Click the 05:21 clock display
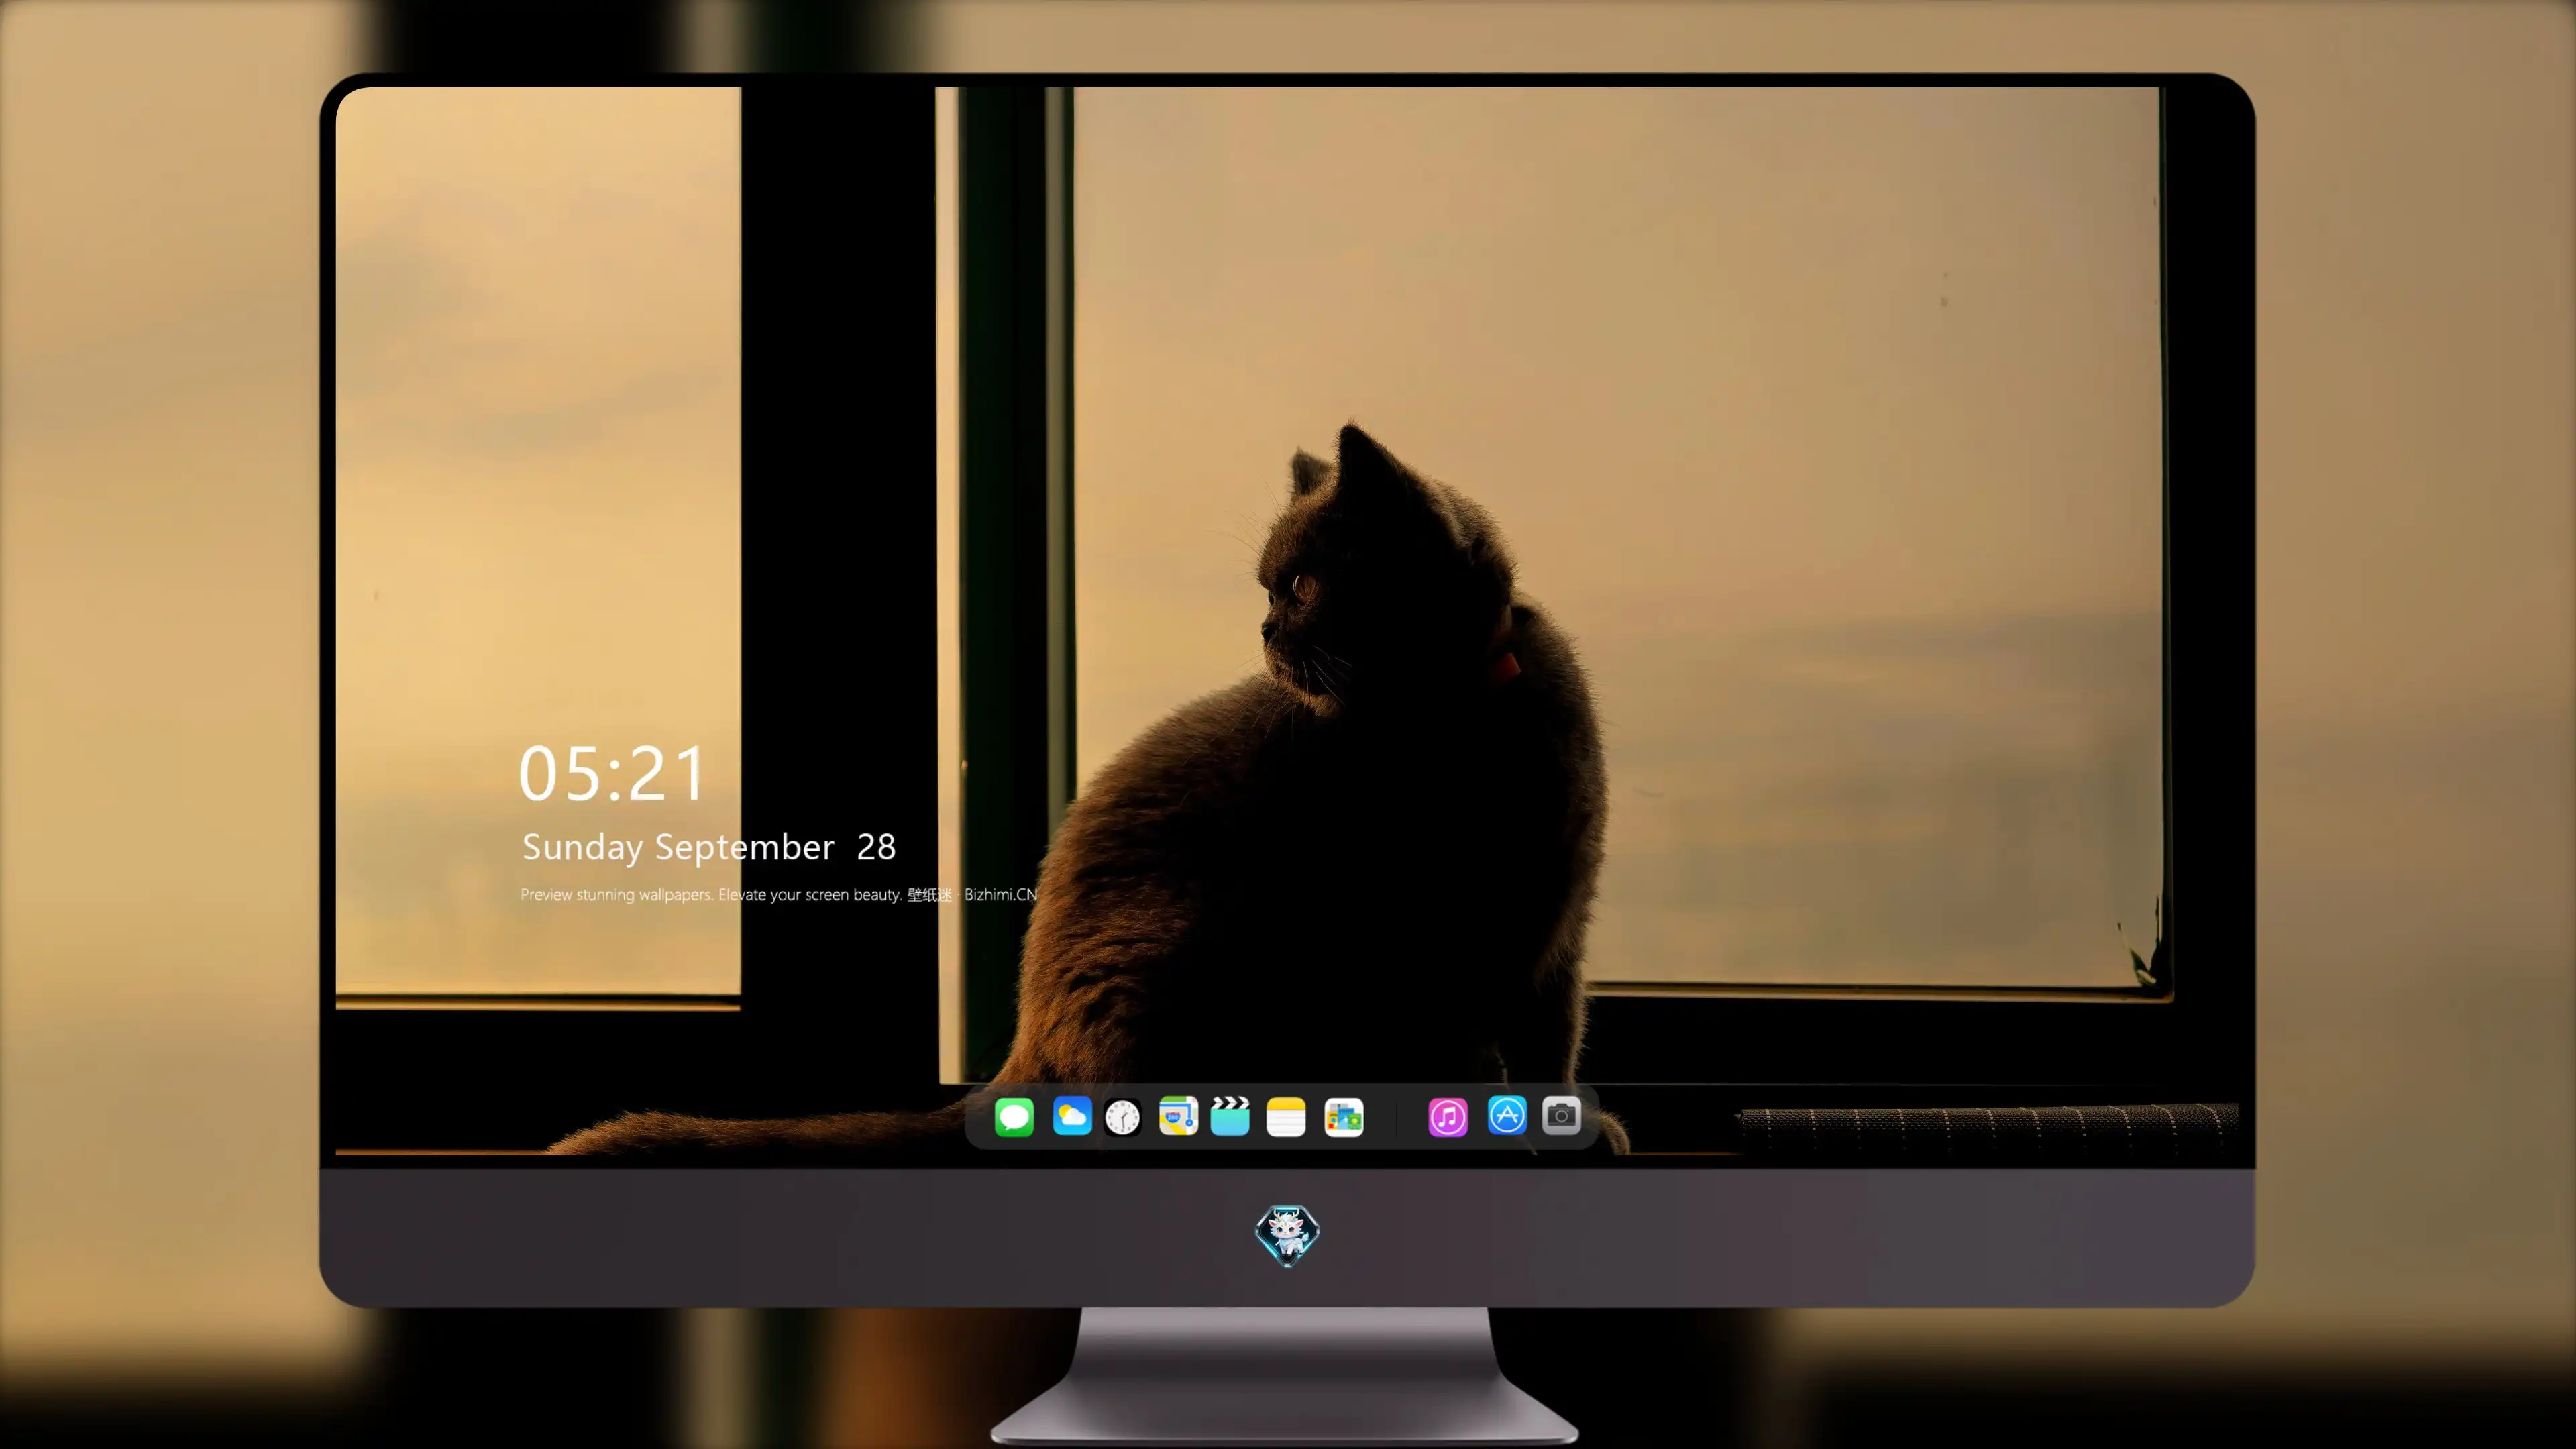The height and width of the screenshot is (1449, 2576). coord(612,774)
